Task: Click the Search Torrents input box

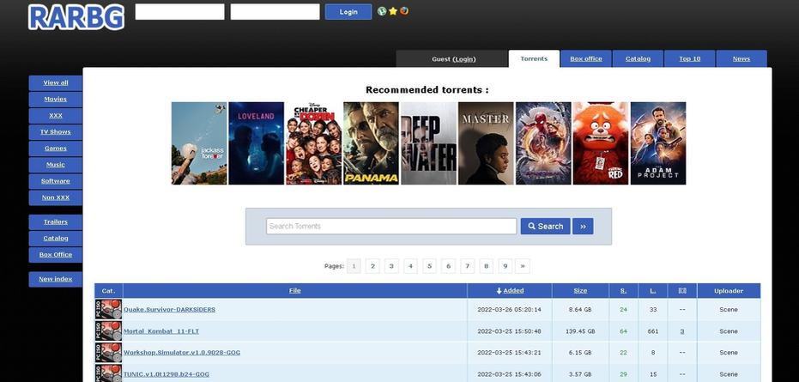Action: tap(391, 227)
